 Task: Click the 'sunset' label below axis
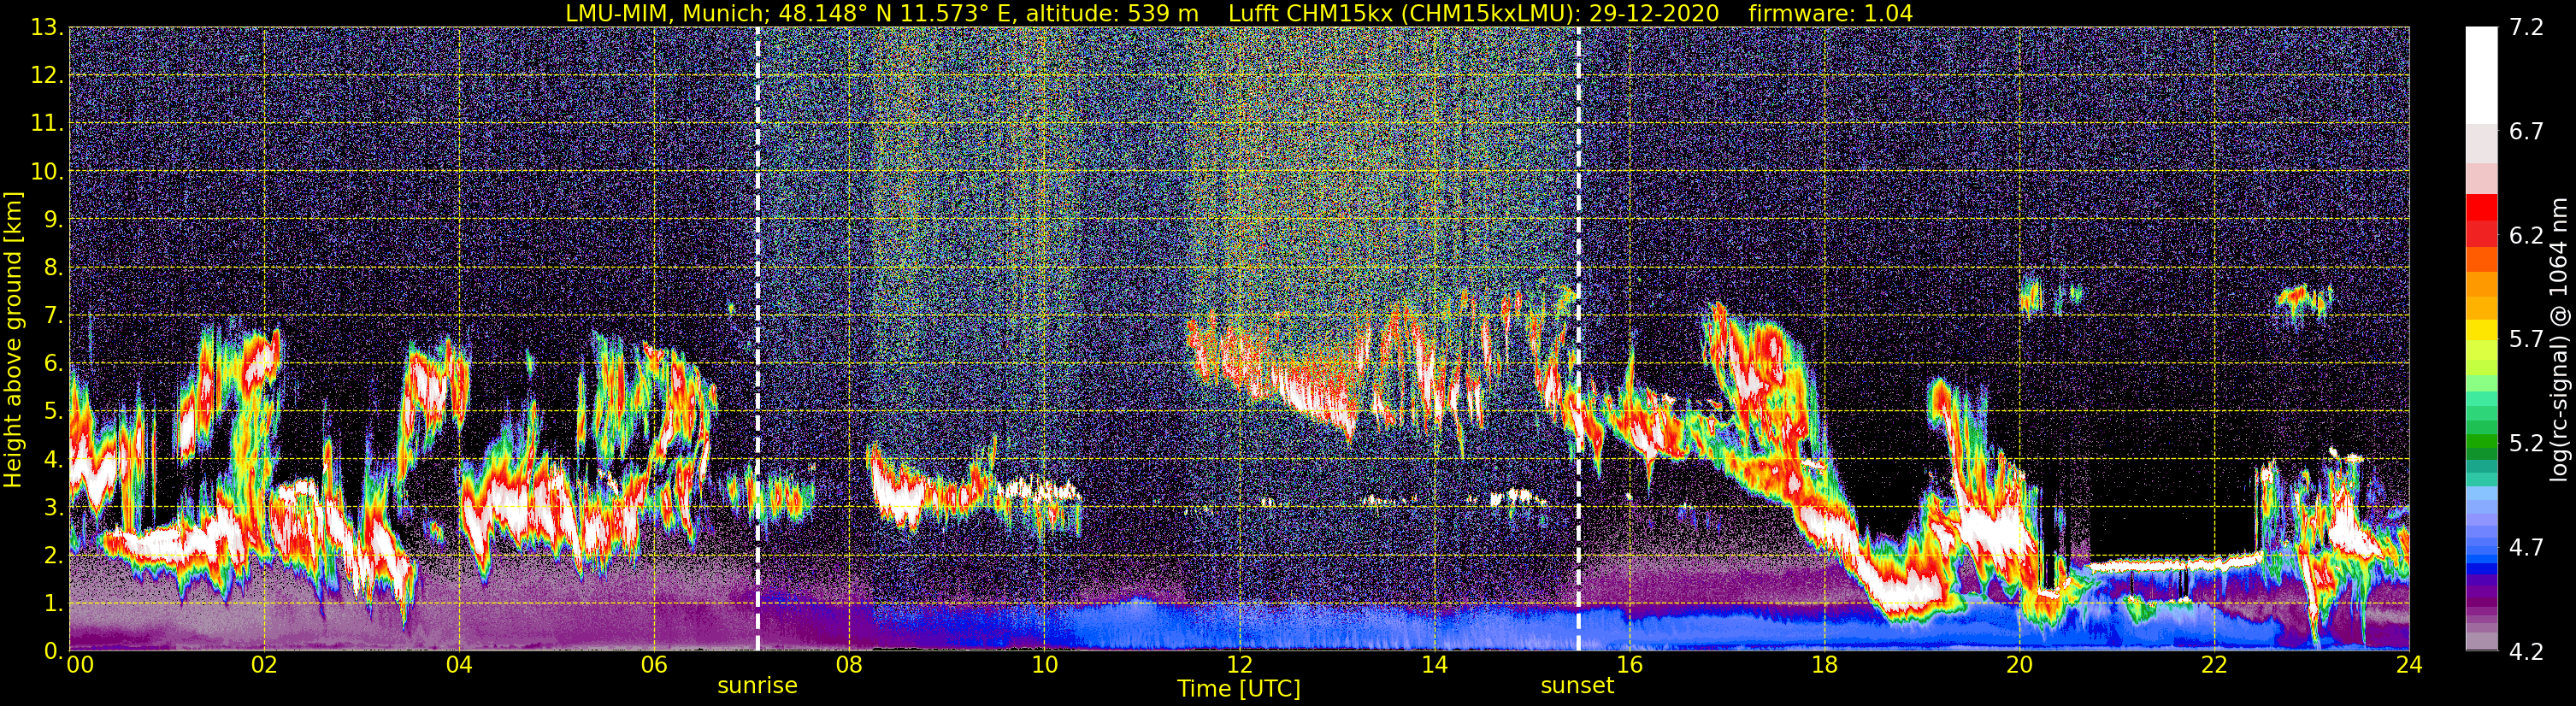(1577, 686)
